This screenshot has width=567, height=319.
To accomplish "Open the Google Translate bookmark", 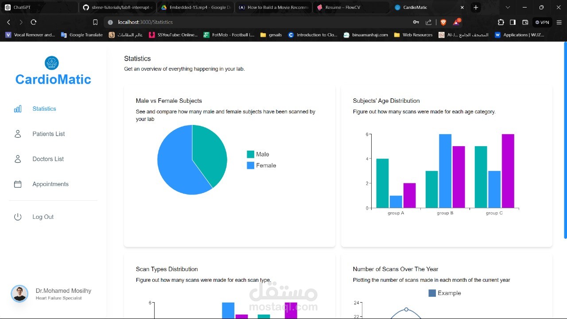I will click(x=82, y=35).
